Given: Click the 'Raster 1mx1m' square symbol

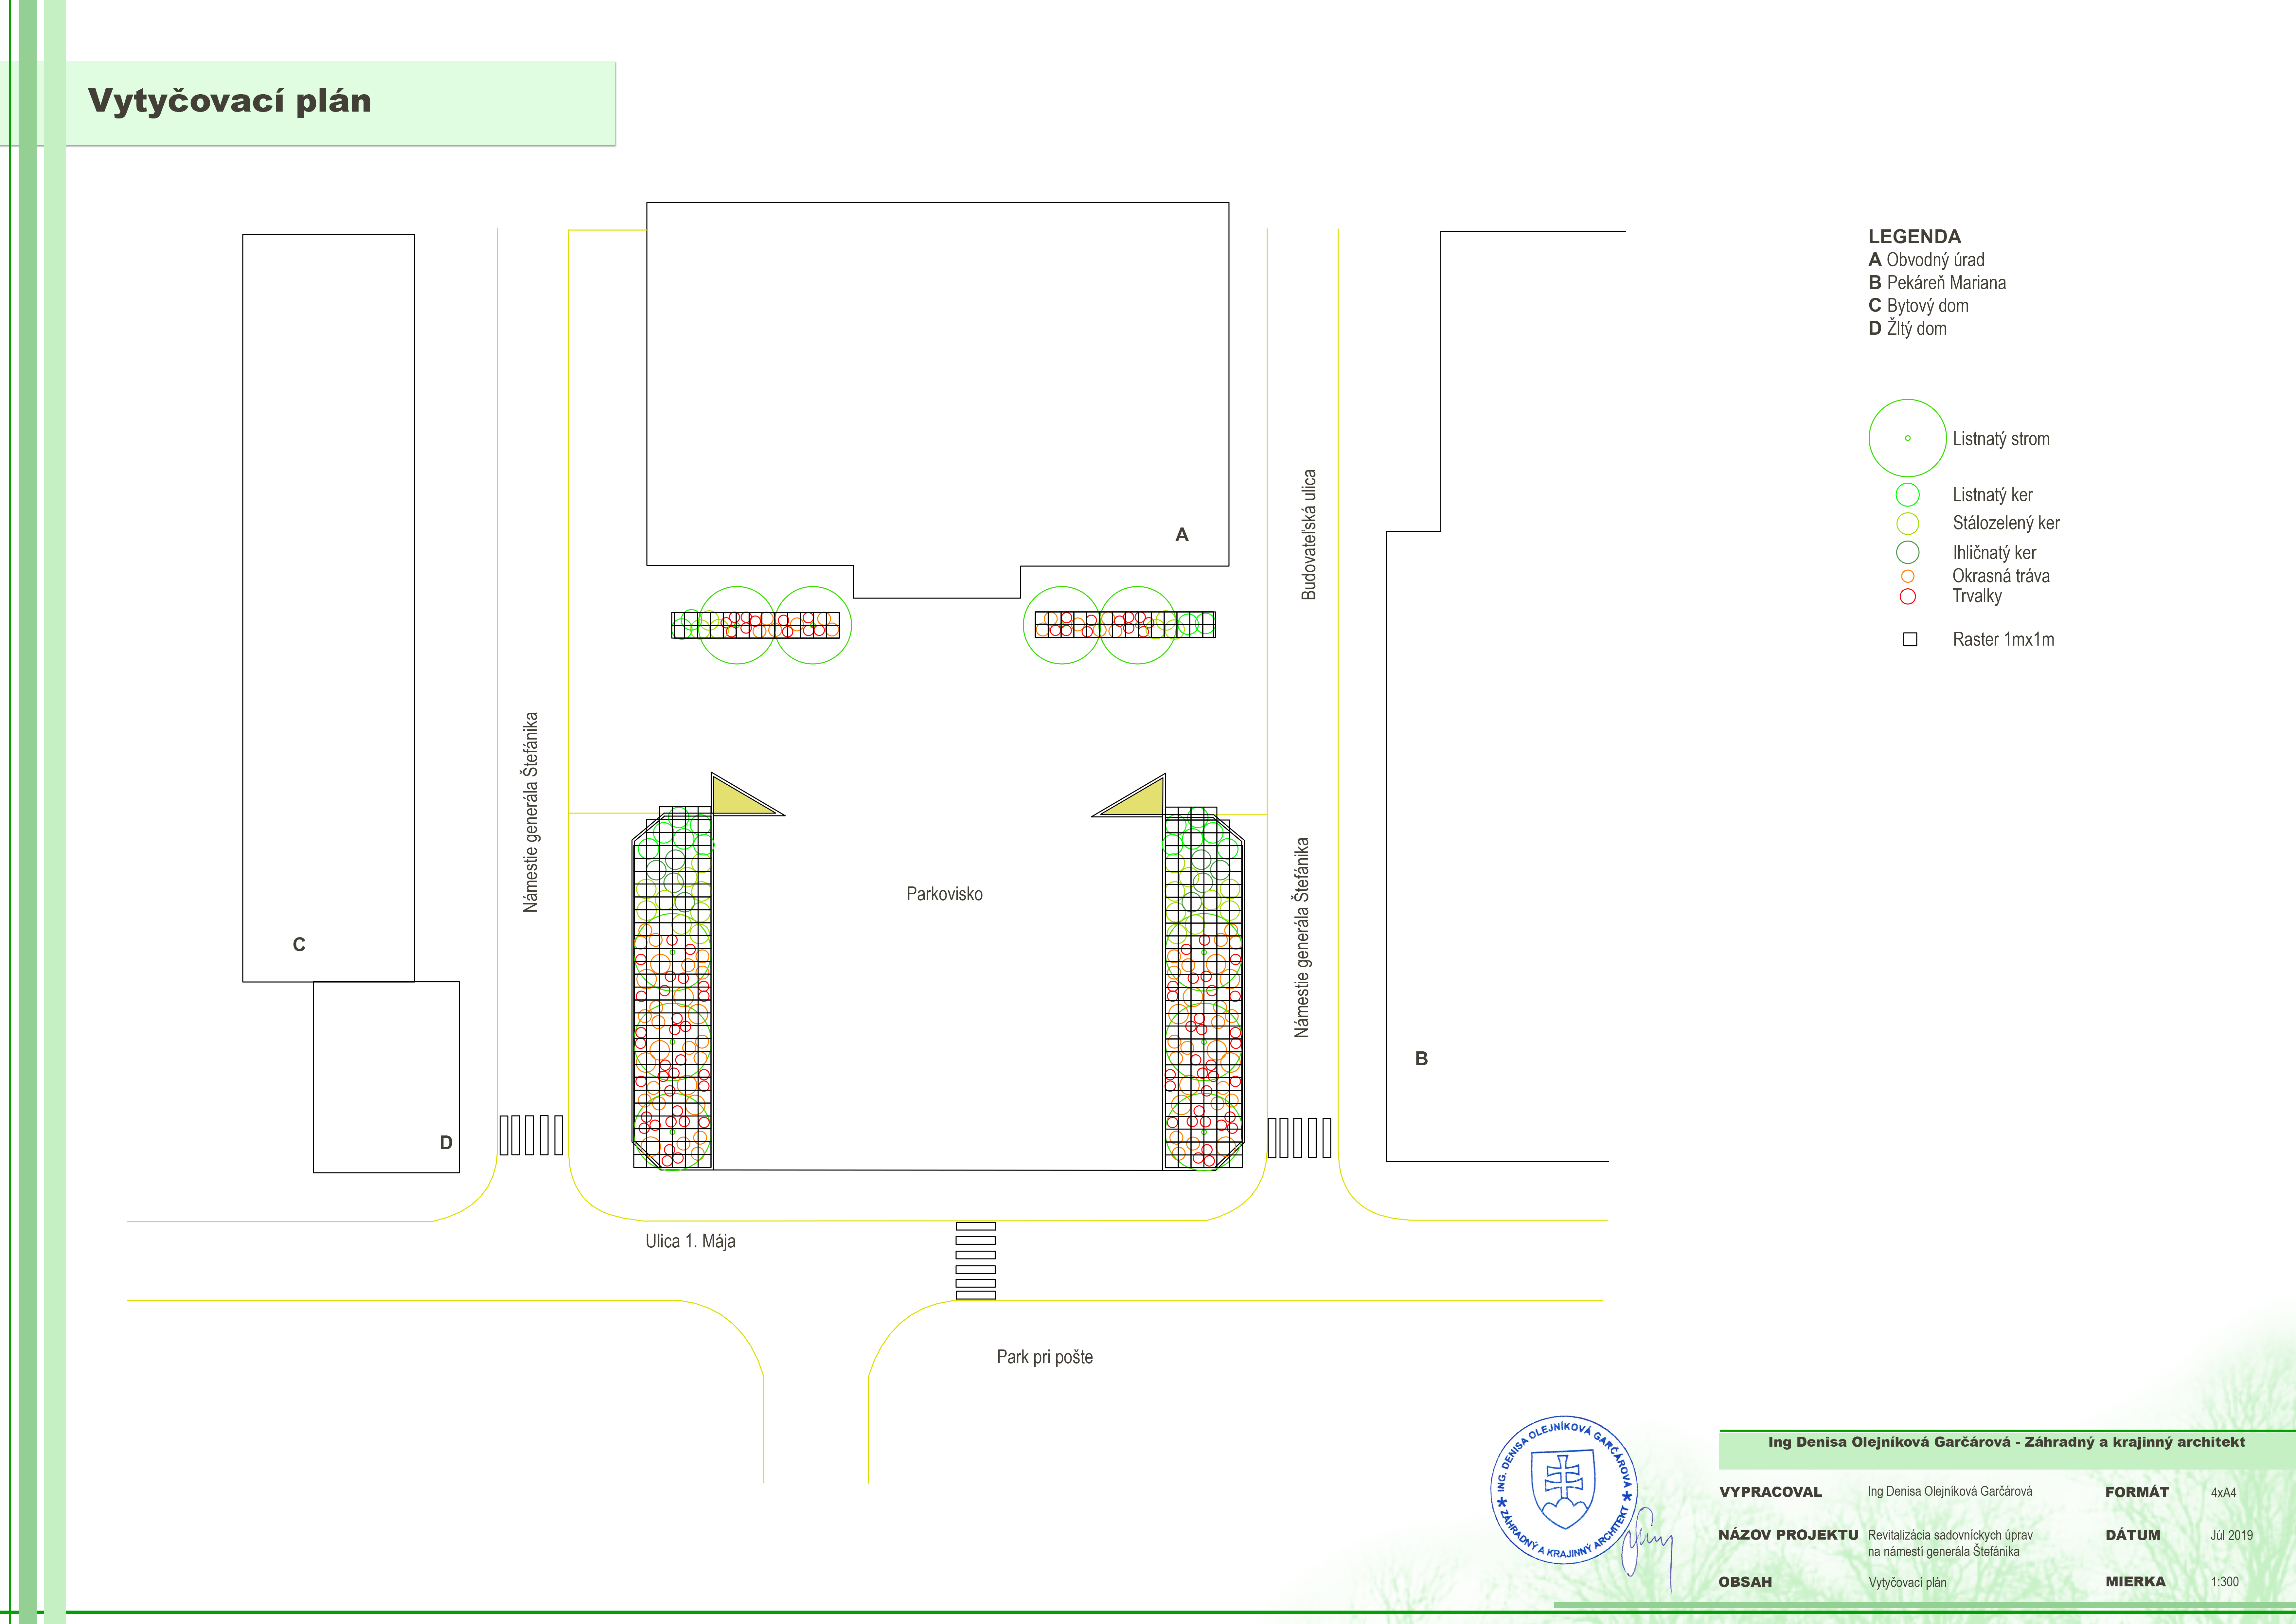Looking at the screenshot, I should [x=1910, y=639].
